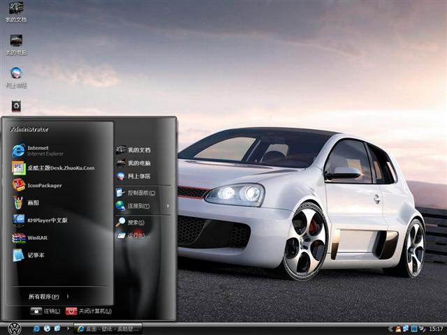Expand the 连接到(T) submenu

pyautogui.click(x=140, y=206)
